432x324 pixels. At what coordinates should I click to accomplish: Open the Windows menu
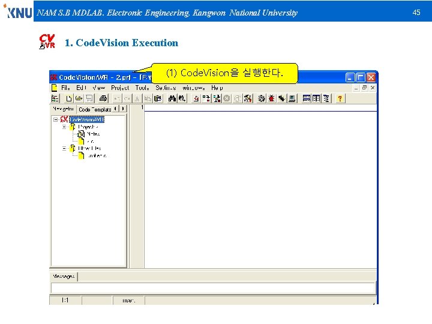(x=194, y=88)
